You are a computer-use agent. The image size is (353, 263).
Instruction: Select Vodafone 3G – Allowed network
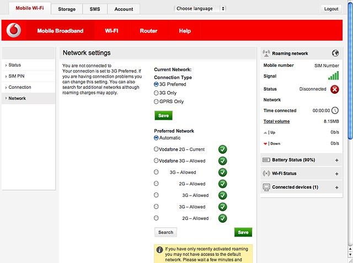[x=156, y=160]
